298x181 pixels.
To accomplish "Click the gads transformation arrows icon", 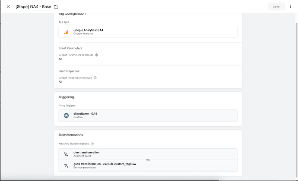I will [66, 166].
